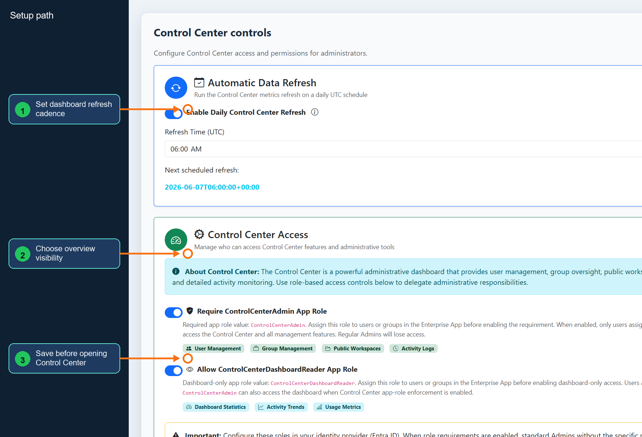The height and width of the screenshot is (437, 642).
Task: Toggle Require ControlCenterAdmin App Role switch
Action: coord(174,313)
